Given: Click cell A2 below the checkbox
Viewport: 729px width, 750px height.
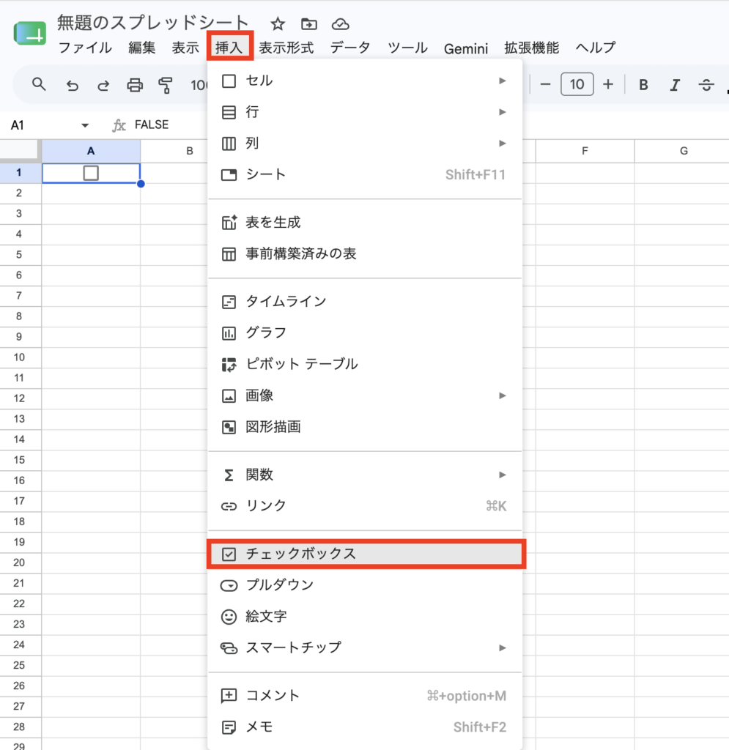Looking at the screenshot, I should pos(91,193).
